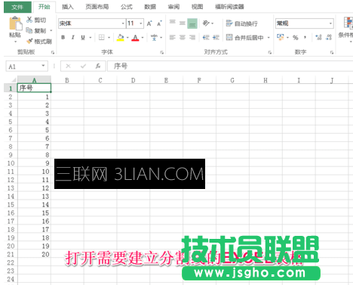Switch to the 插入 (Insert) tab

coord(68,7)
